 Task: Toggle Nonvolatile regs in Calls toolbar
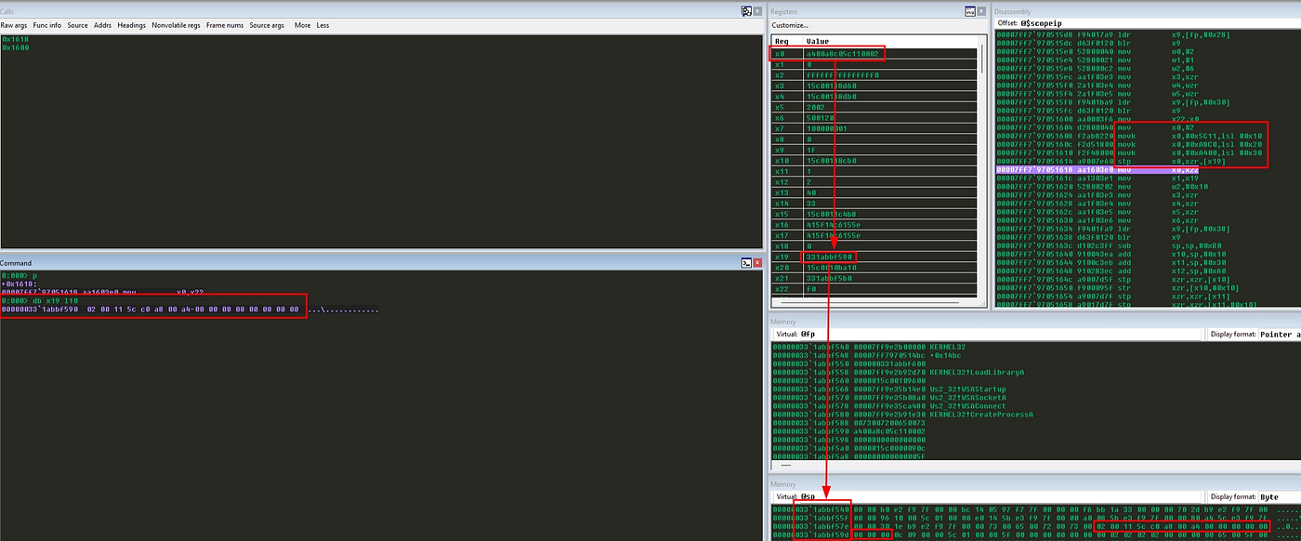tap(177, 25)
